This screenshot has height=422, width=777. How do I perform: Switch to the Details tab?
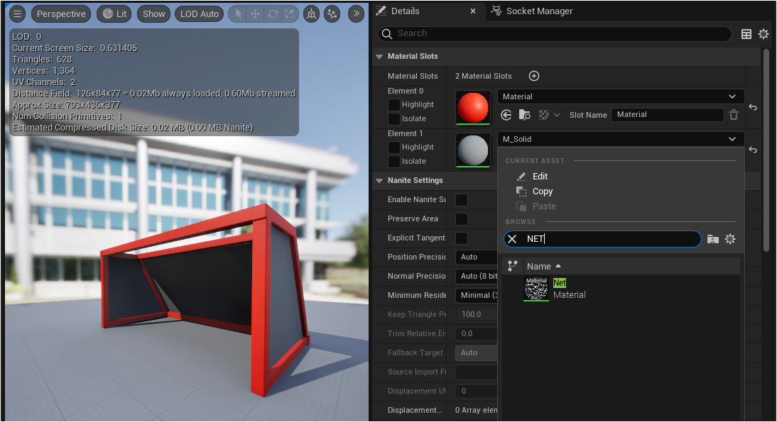click(x=406, y=11)
